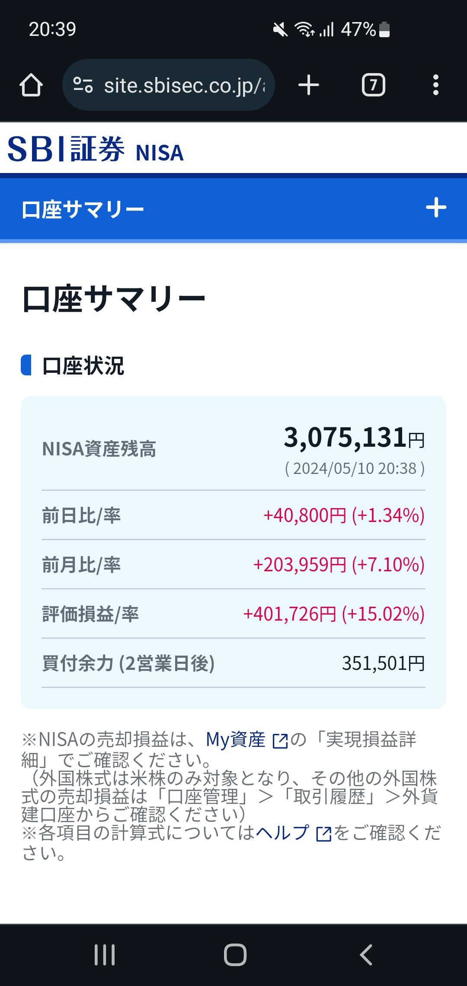
Task: Click the external link icon beside ヘルプ
Action: [x=324, y=834]
